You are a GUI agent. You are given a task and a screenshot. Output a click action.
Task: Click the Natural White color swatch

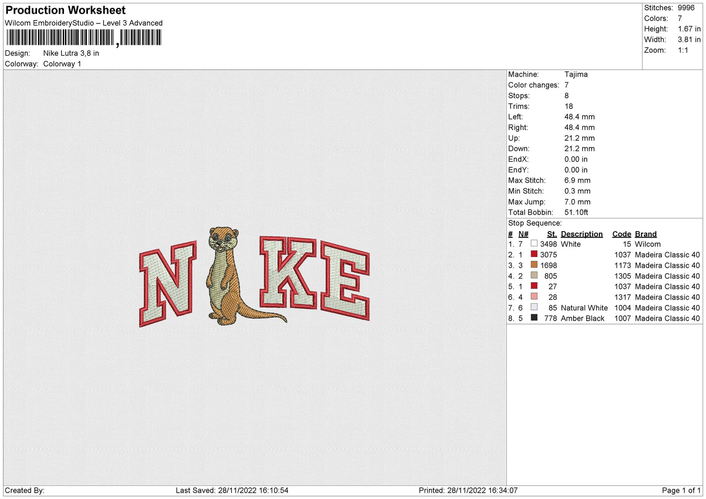(x=534, y=307)
